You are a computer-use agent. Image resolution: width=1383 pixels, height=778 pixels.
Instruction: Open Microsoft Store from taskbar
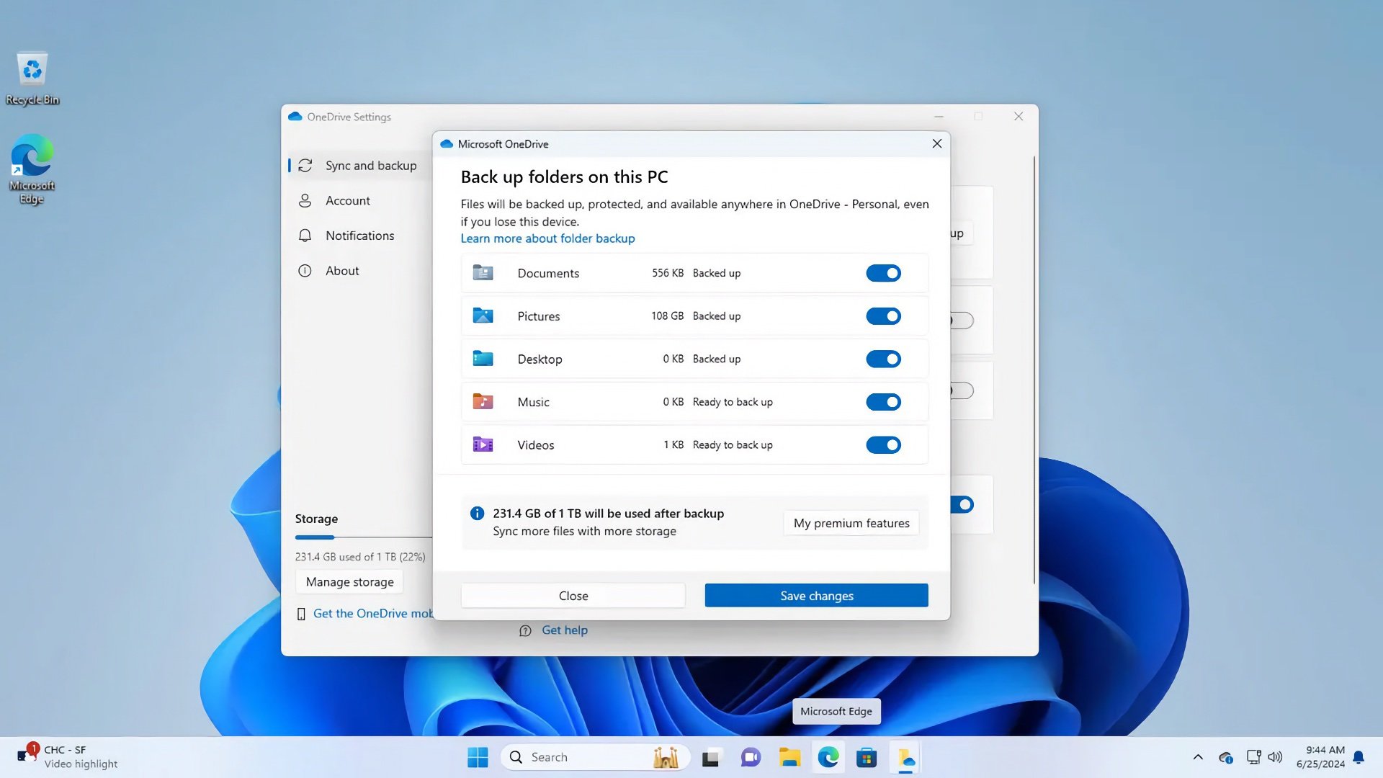[867, 758]
